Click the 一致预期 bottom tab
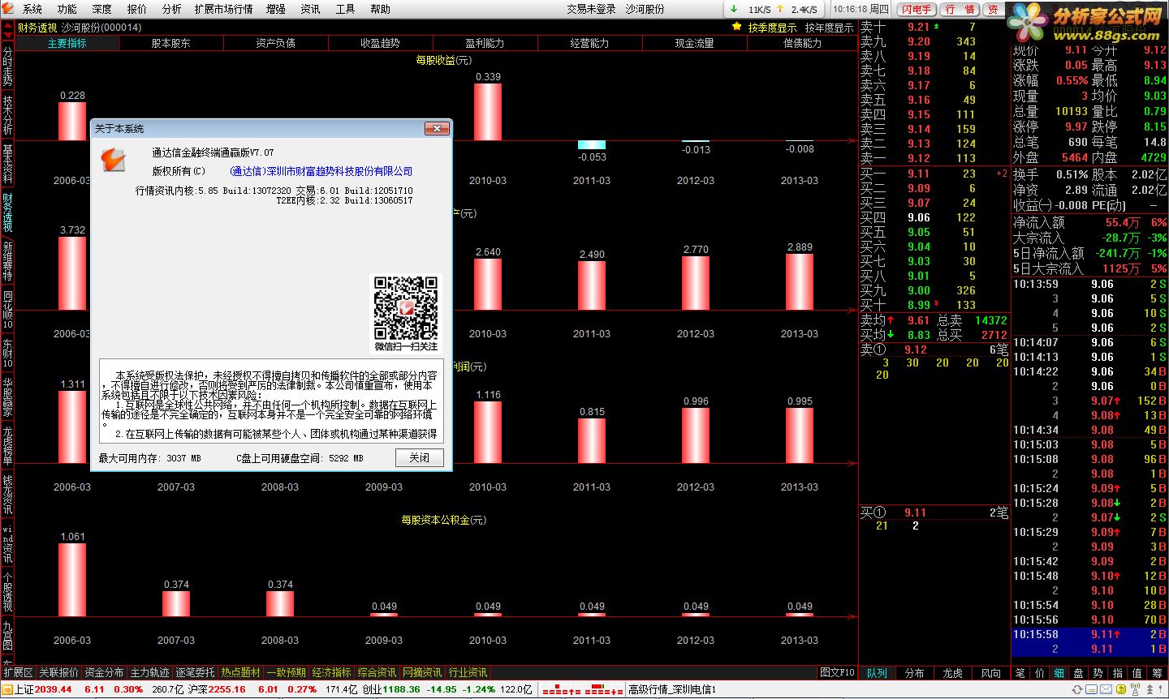Screen dimensions: 1169x699 (x=287, y=672)
